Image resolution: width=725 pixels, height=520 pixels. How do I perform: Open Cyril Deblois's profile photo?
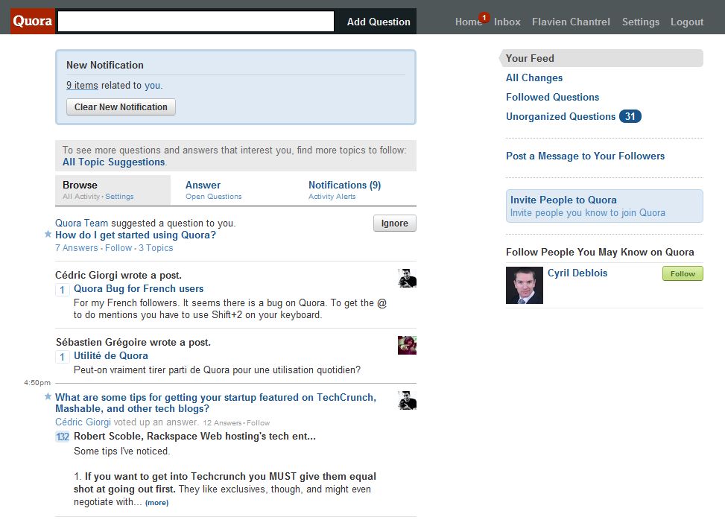click(x=525, y=285)
